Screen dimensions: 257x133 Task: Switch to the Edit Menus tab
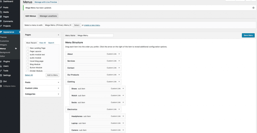coord(31,16)
